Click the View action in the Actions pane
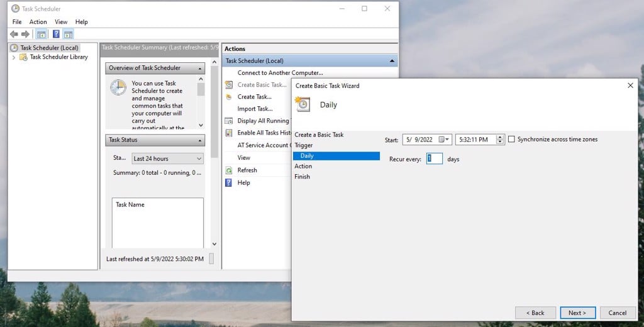The image size is (644, 327). pyautogui.click(x=243, y=158)
